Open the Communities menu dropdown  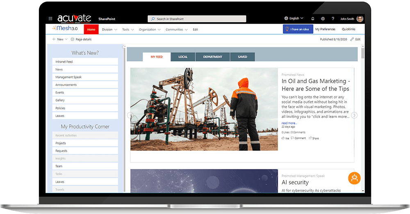coord(176,29)
